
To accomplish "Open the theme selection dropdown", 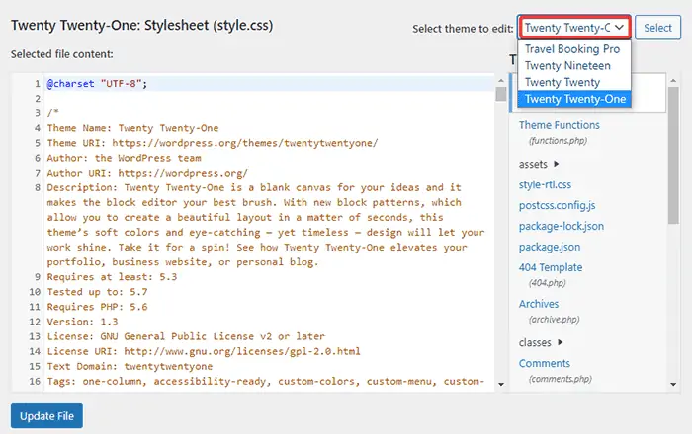I will [574, 28].
